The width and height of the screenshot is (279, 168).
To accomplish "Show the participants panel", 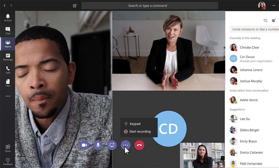I will click(x=274, y=20).
